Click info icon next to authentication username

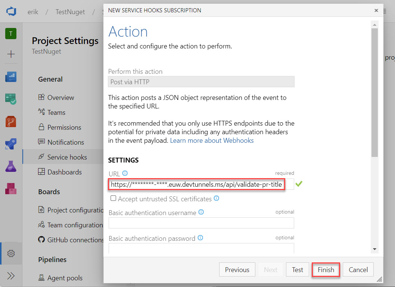(201, 212)
